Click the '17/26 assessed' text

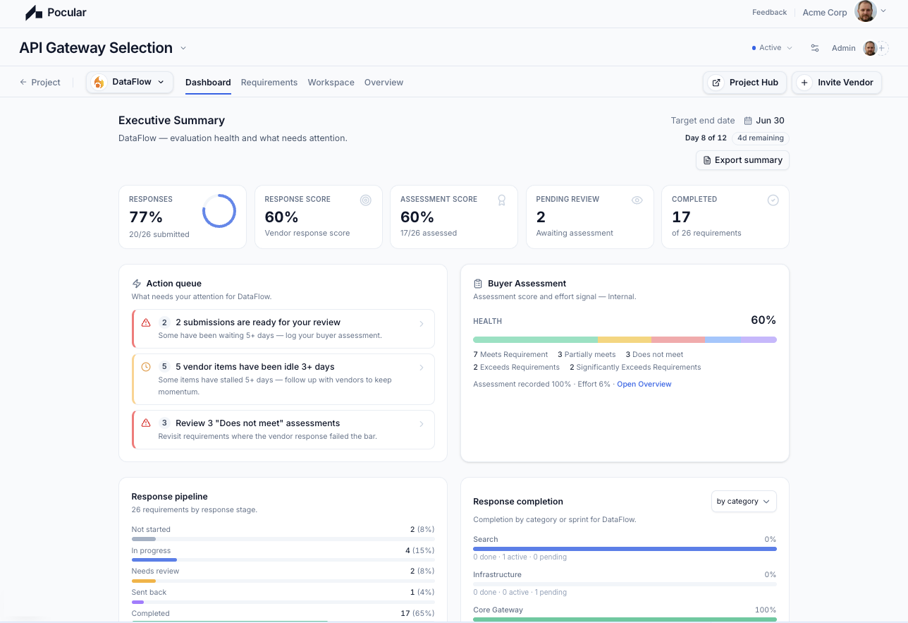point(429,233)
